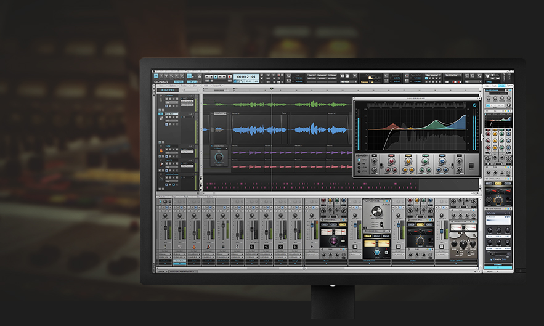
Task: Enable the yellow LMID band button in the EQ
Action: pyautogui.click(x=408, y=155)
